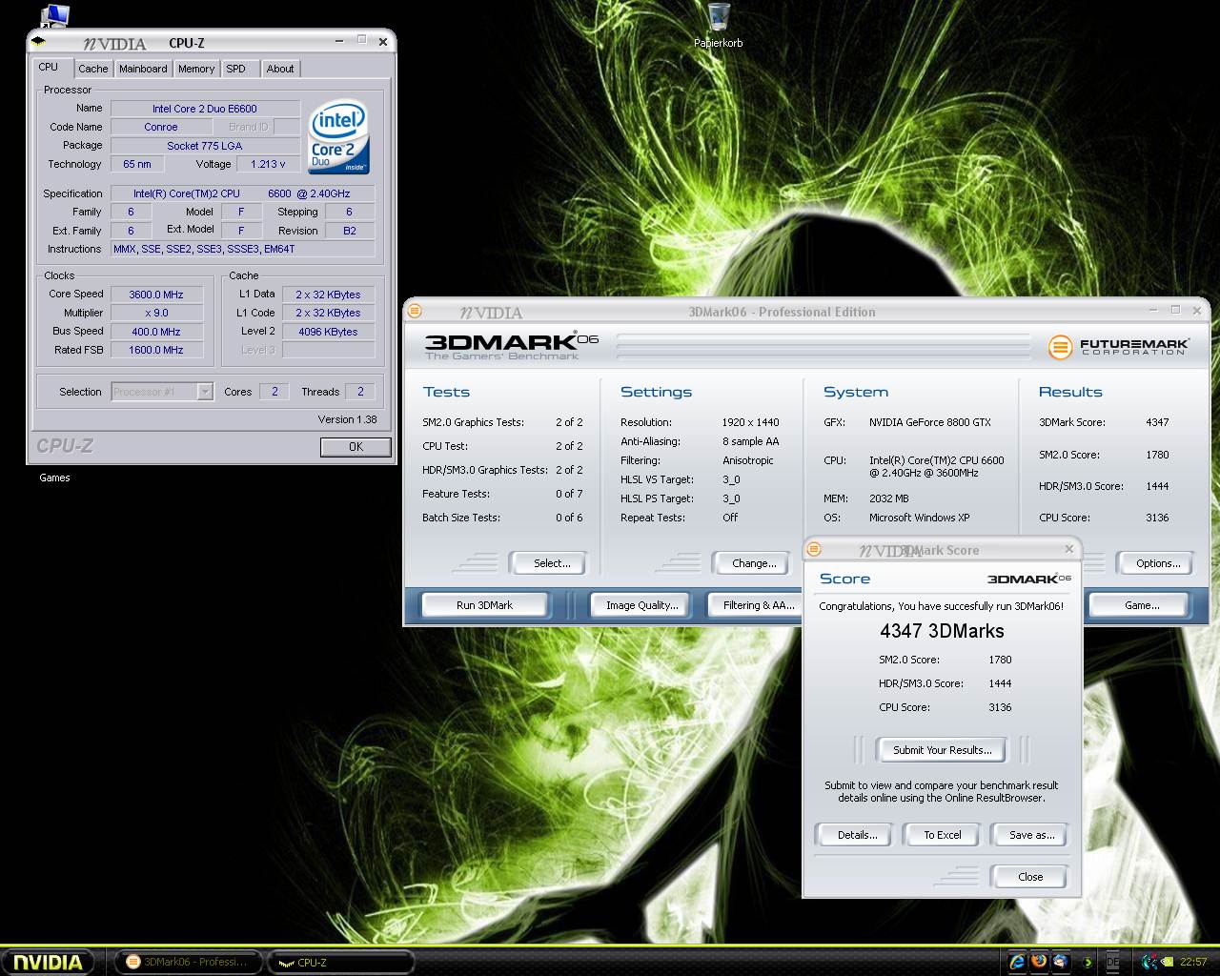
Task: Click OK in CPU-Z
Action: click(356, 446)
